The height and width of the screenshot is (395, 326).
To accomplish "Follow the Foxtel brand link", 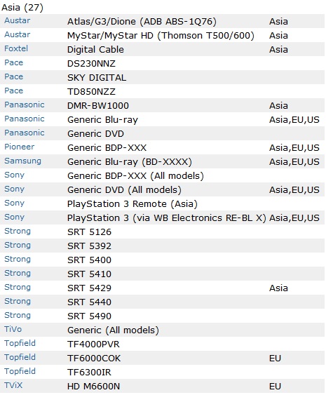I will 16,48.
